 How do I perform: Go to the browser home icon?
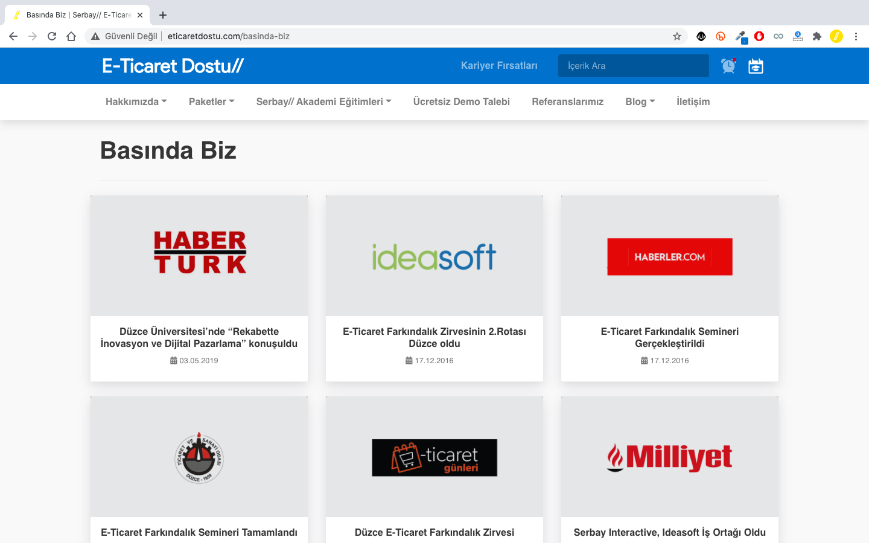click(71, 36)
